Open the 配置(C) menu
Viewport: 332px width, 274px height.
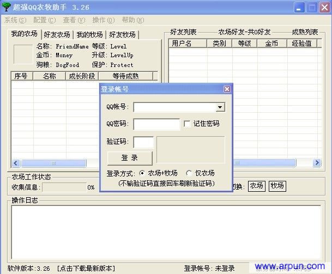(x=45, y=20)
